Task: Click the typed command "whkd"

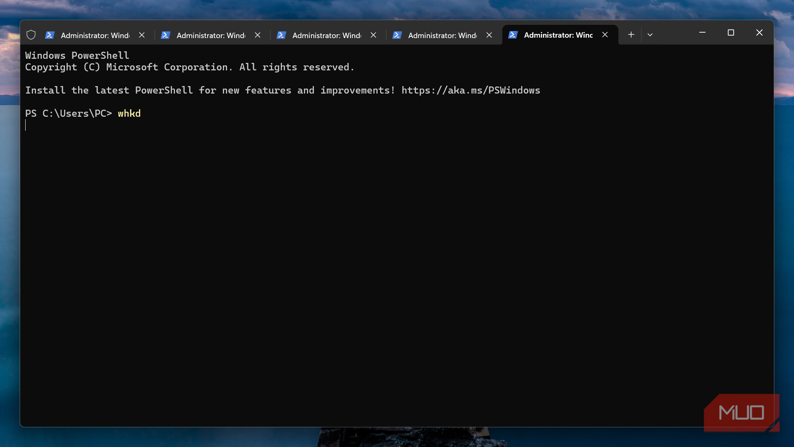Action: click(129, 113)
